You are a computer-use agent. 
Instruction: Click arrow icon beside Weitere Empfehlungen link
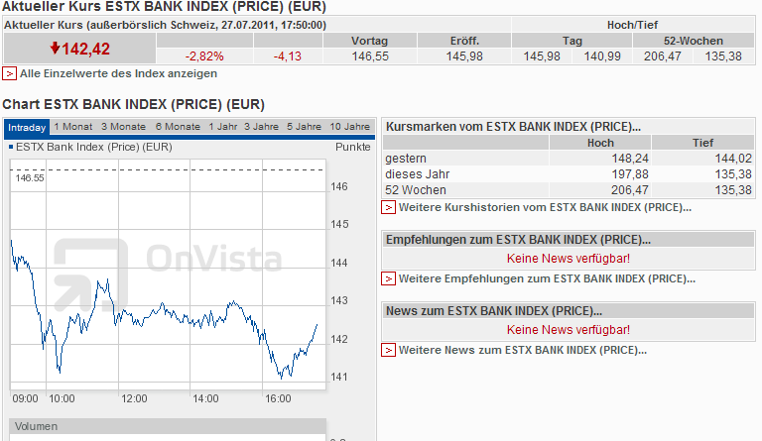point(388,278)
